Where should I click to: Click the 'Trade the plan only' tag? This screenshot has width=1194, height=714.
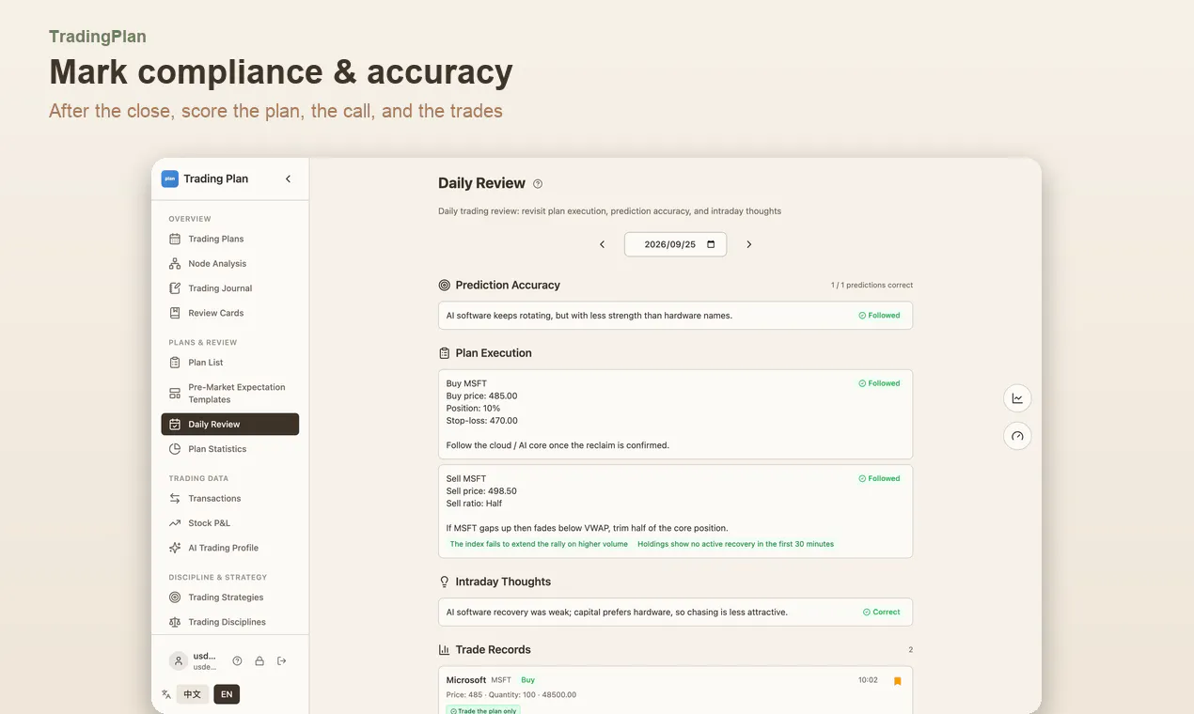tap(483, 710)
